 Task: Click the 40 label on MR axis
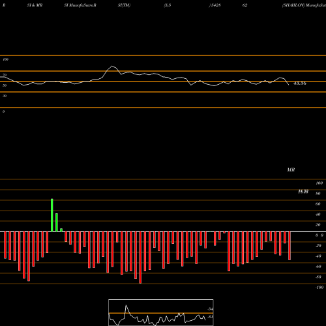click(x=318, y=215)
